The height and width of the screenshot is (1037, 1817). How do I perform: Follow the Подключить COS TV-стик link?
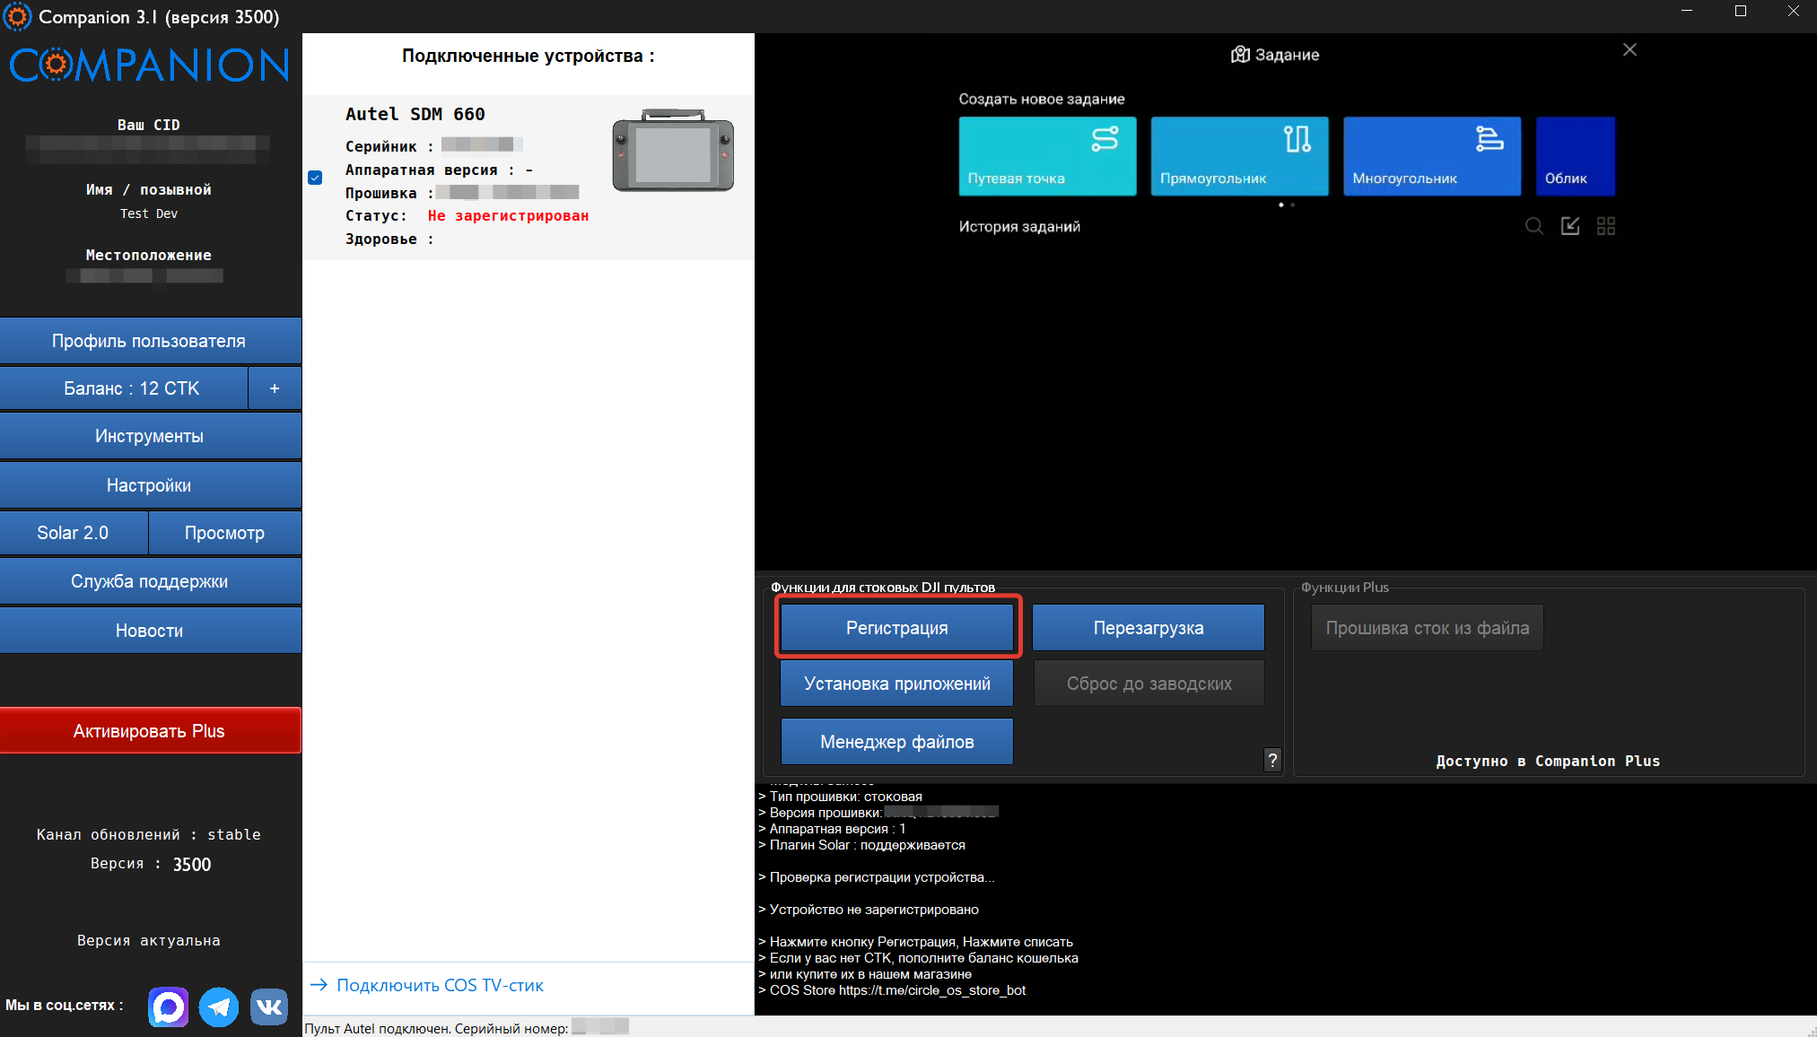coord(440,985)
